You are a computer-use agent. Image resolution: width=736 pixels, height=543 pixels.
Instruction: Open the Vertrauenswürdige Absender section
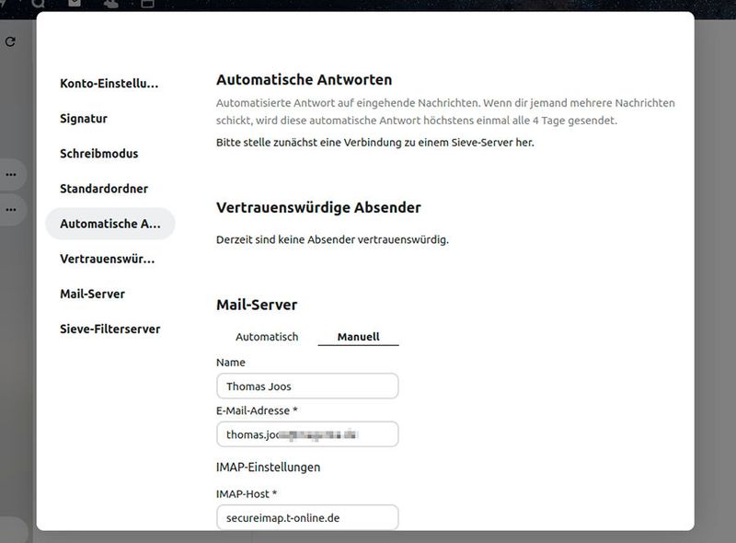click(107, 259)
